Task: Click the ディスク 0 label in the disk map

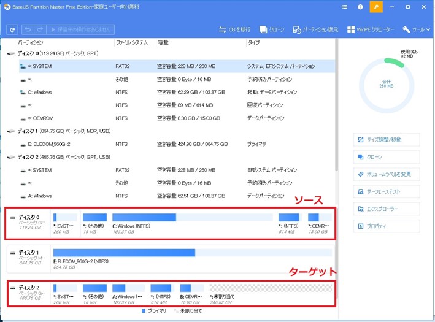Action: (29, 217)
